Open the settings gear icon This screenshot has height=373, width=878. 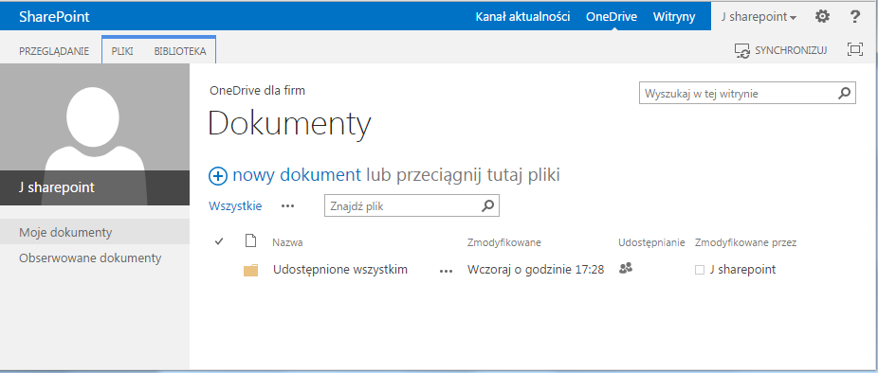[x=822, y=17]
